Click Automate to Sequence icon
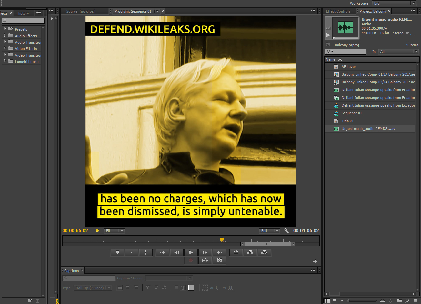 (x=399, y=301)
